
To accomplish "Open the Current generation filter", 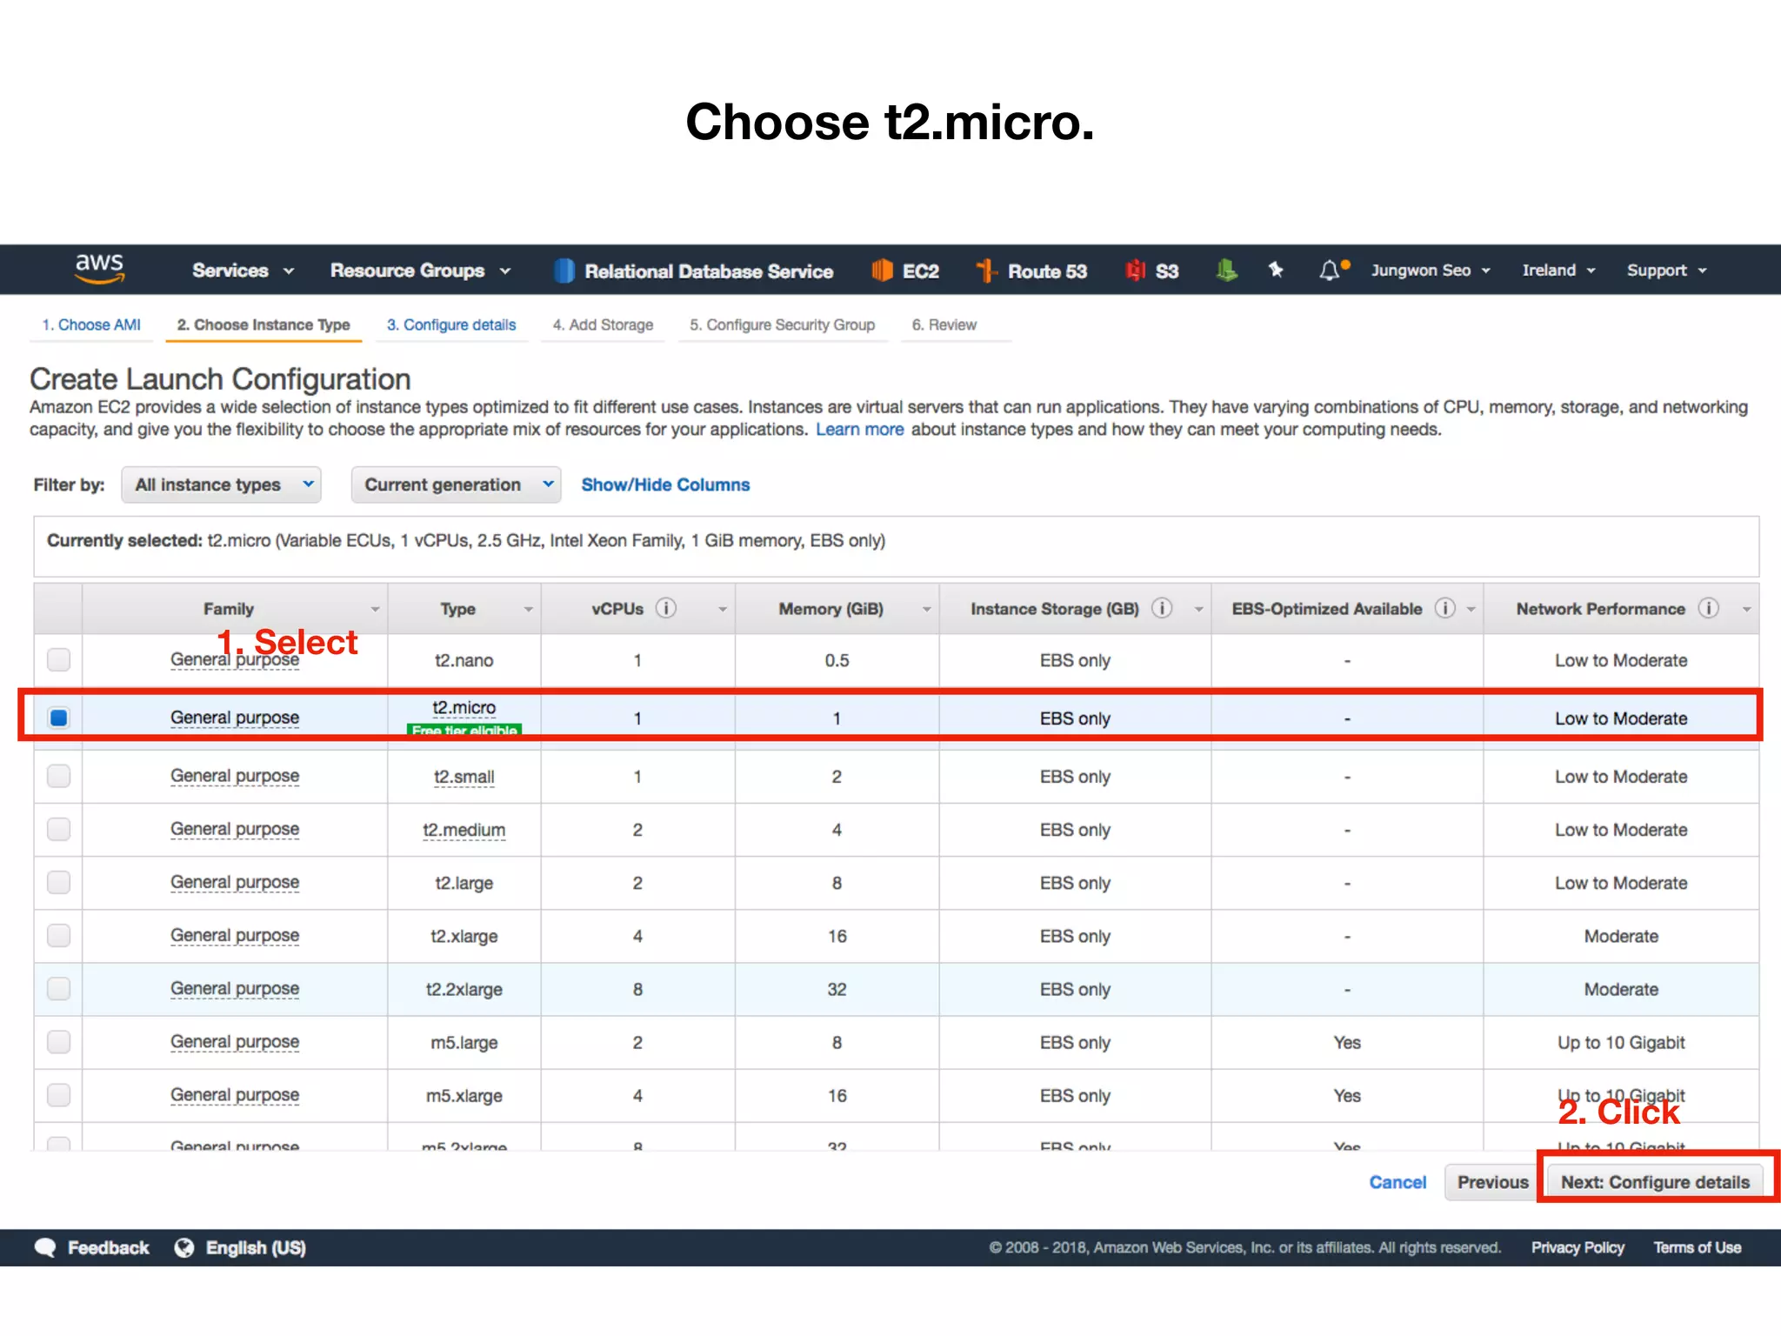I will click(x=456, y=484).
